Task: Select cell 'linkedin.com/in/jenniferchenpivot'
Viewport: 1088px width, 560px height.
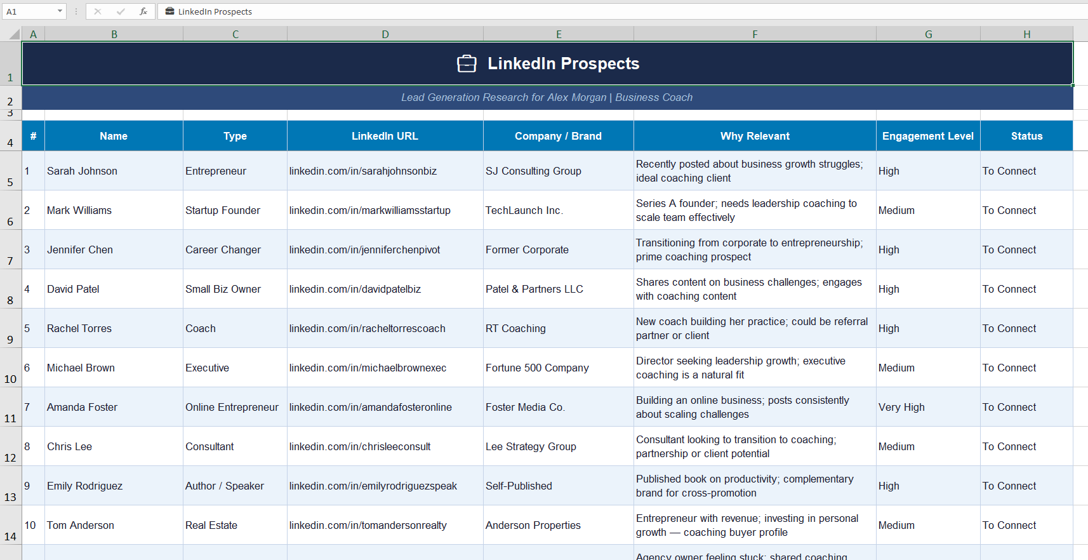Action: [385, 250]
